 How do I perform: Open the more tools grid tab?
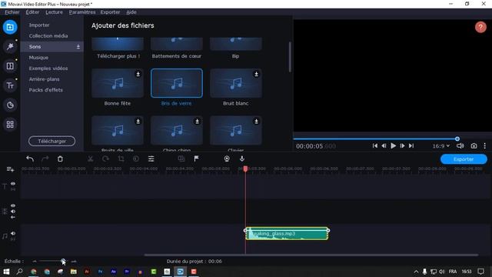pos(10,125)
